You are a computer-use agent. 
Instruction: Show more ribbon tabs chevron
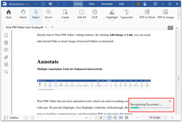point(133,4)
